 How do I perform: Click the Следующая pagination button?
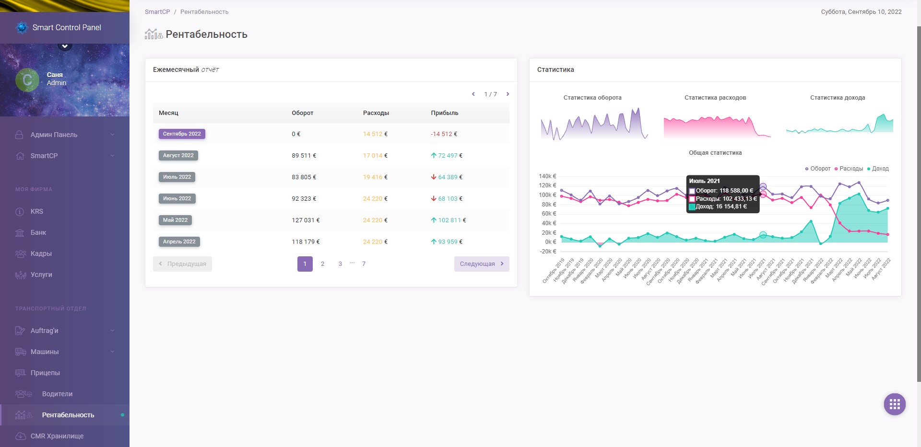pos(481,264)
